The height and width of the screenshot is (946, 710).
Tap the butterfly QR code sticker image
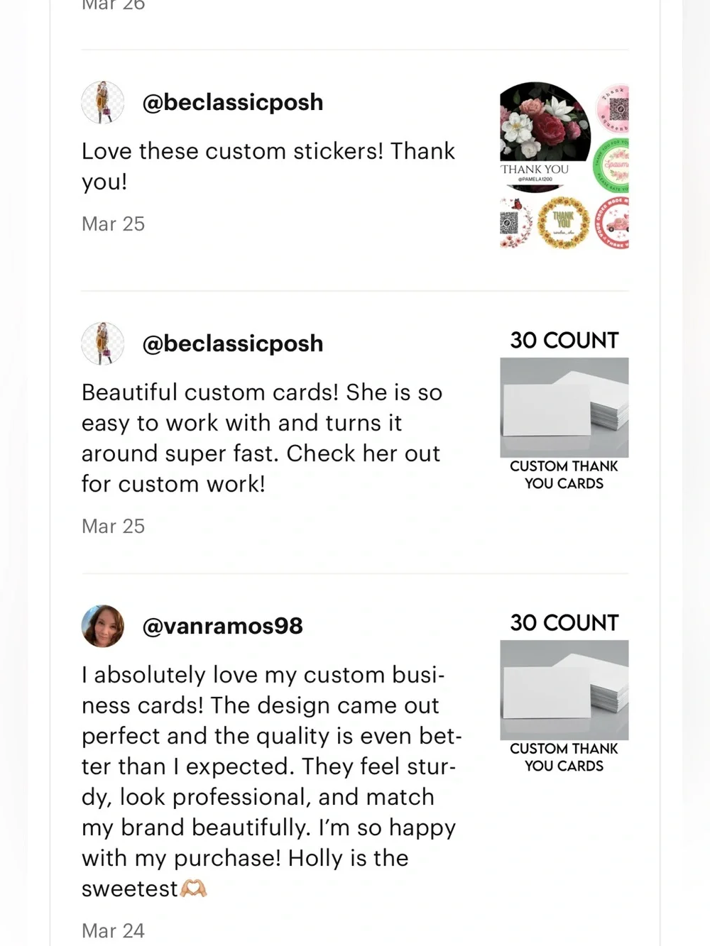(x=516, y=223)
